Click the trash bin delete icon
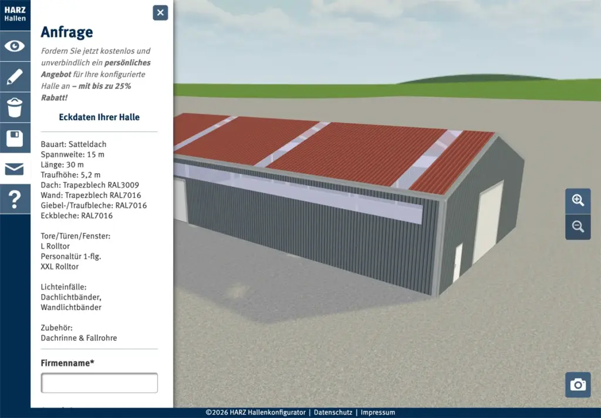 [15, 107]
